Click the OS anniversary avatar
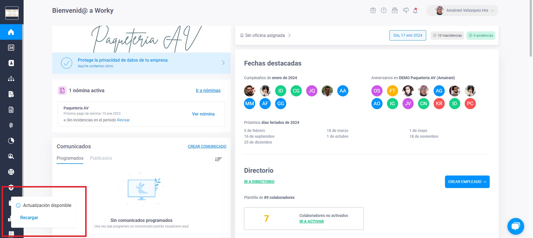 coord(377,91)
